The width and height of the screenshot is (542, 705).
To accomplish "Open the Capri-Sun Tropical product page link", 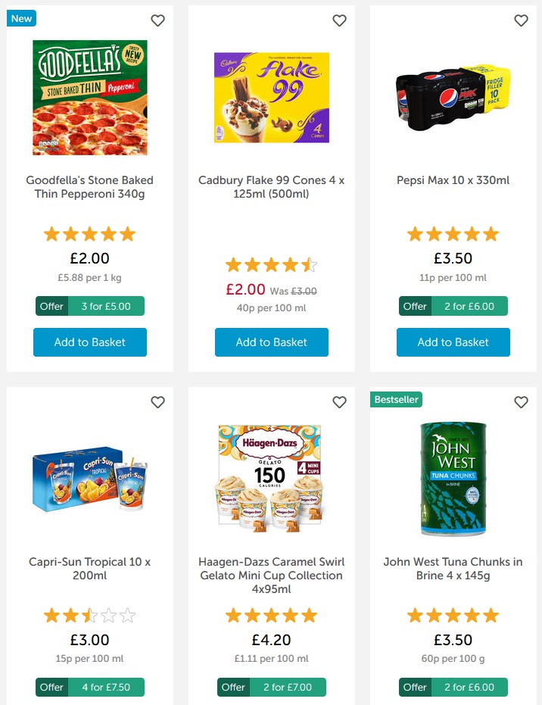I will (x=89, y=569).
